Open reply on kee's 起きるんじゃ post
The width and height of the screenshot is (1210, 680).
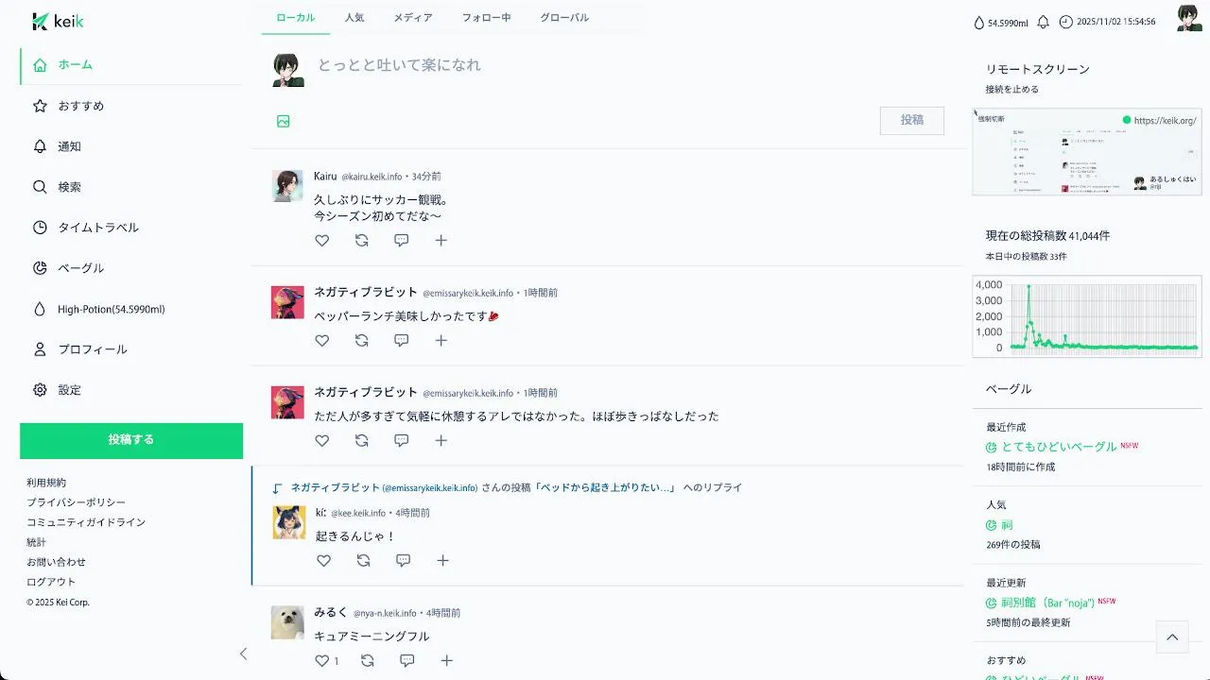click(403, 561)
